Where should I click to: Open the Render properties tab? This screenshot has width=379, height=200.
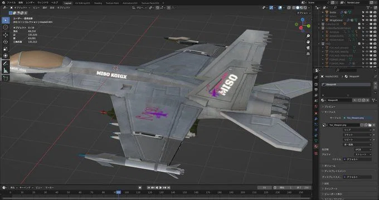pyautogui.click(x=316, y=84)
